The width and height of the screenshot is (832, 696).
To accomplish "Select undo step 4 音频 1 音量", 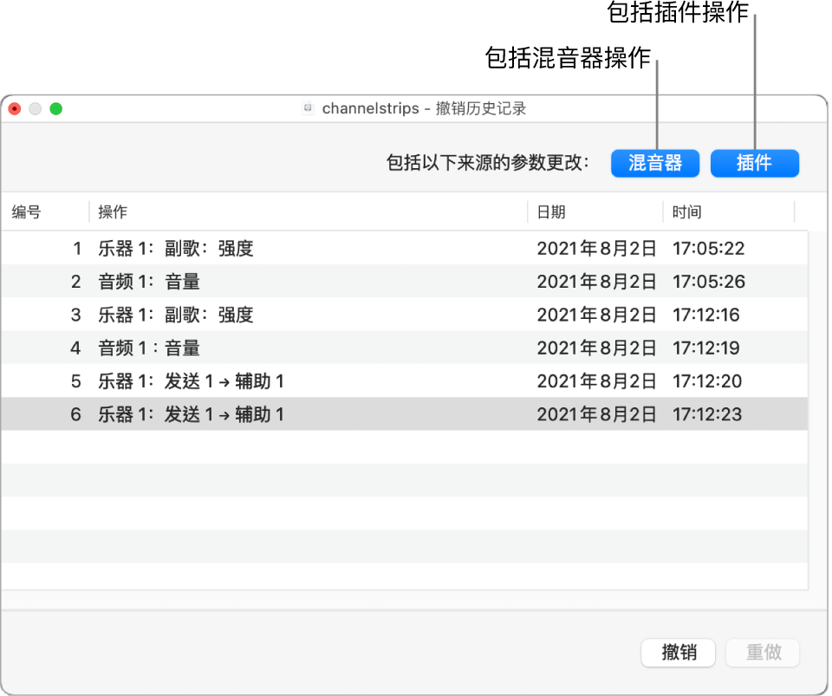I will point(260,348).
